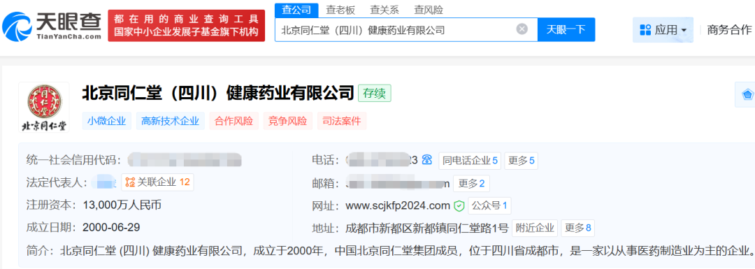The image size is (755, 269).
Task: Click the 附近企业 button
Action: coord(535,228)
